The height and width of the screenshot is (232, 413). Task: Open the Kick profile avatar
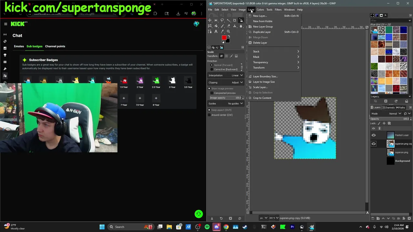(196, 24)
